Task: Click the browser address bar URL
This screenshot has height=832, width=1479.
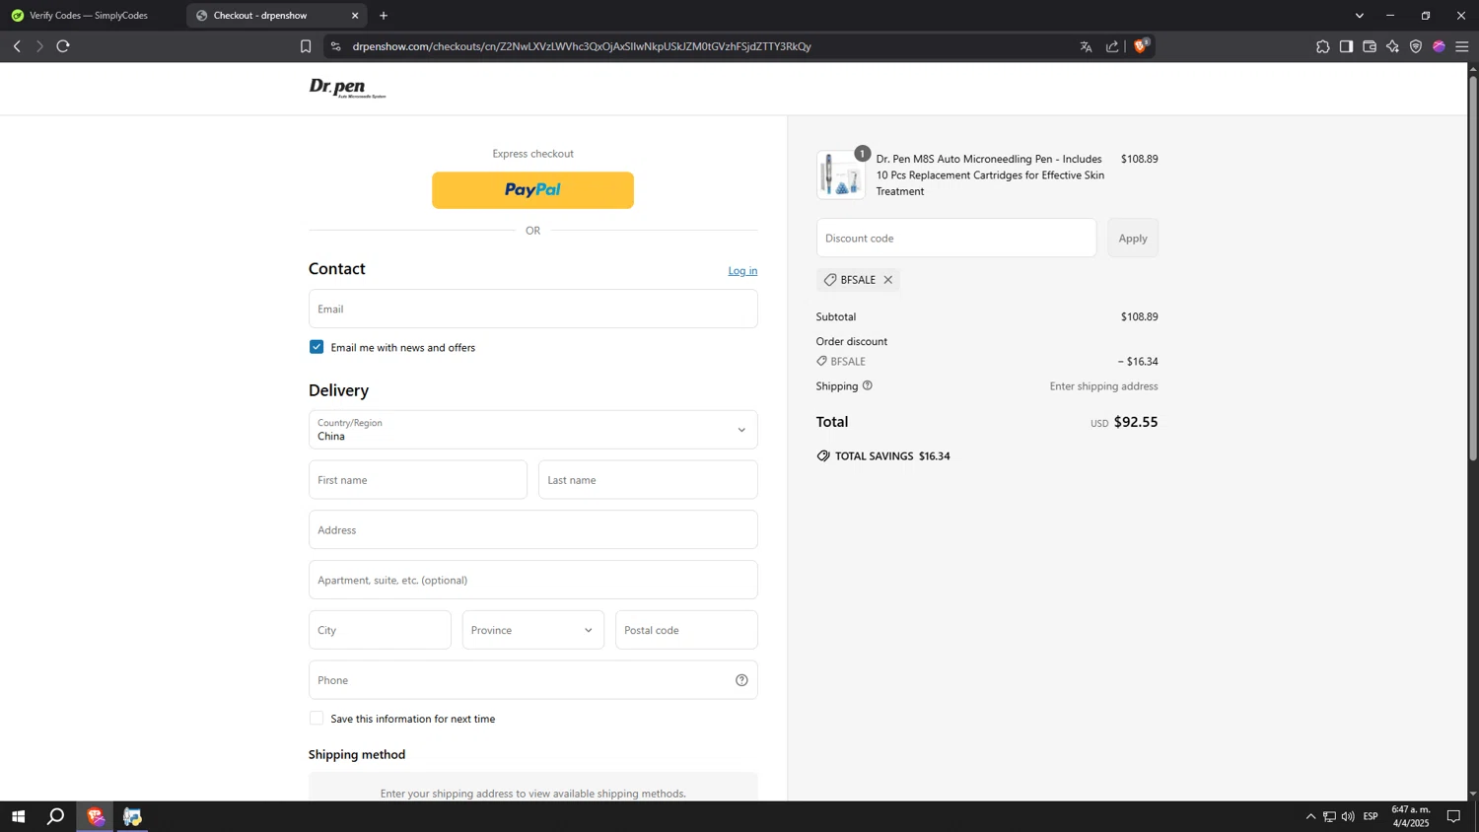Action: pos(582,46)
